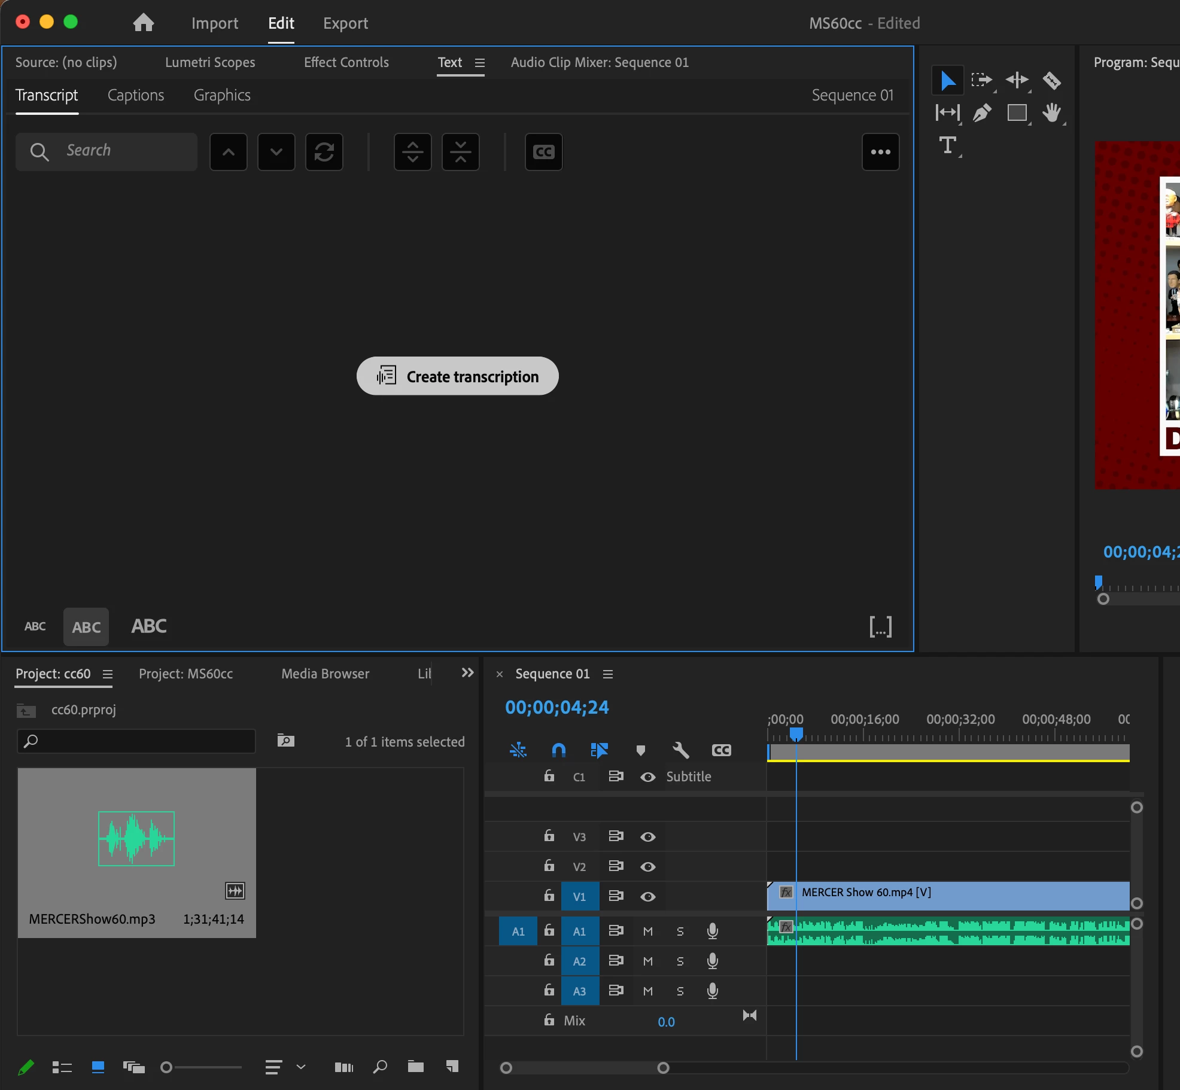Mute audio track A1
Image resolution: width=1180 pixels, height=1090 pixels.
(647, 931)
